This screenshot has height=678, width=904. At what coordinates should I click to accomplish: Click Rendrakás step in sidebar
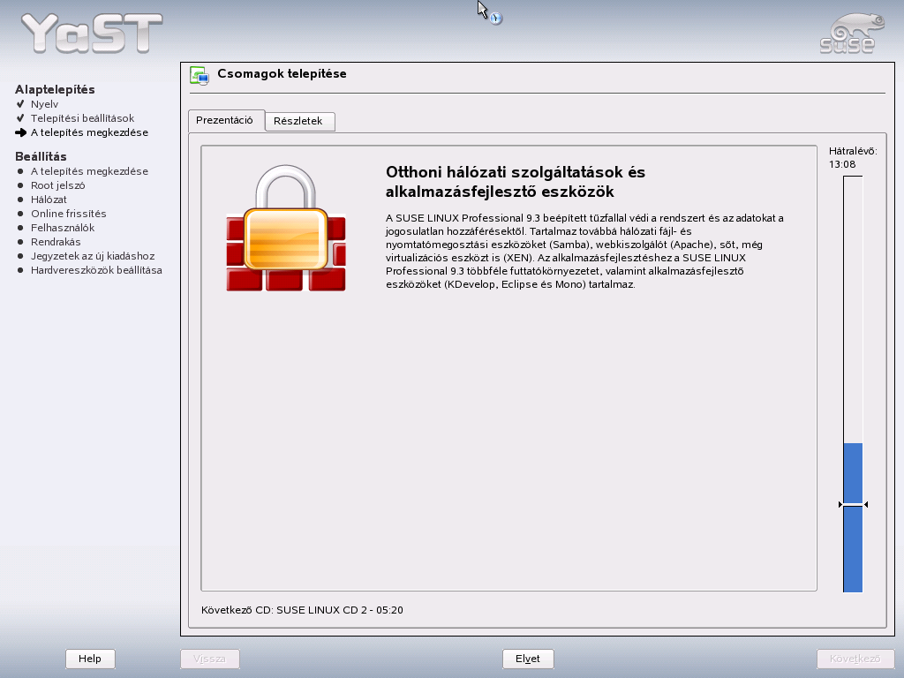(x=56, y=242)
